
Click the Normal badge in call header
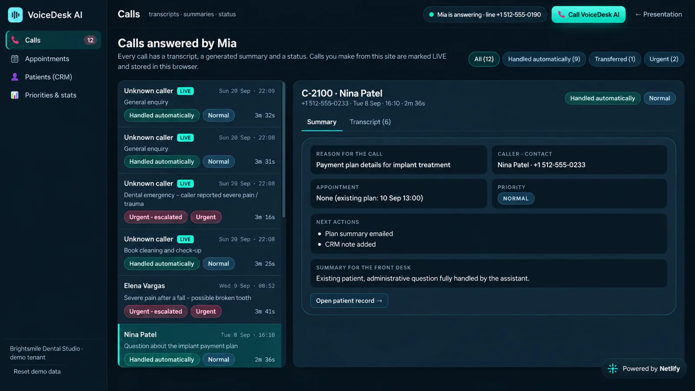click(x=659, y=98)
